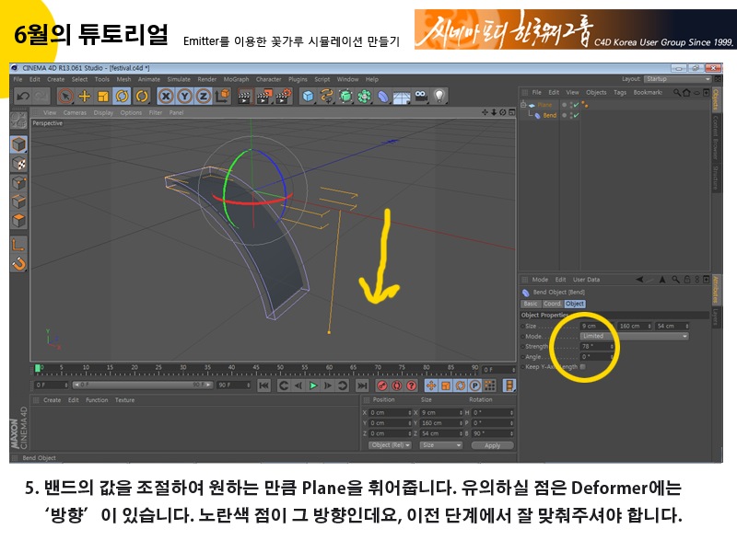
Task: Open Render Settings gear clapperboard
Action: coord(284,97)
